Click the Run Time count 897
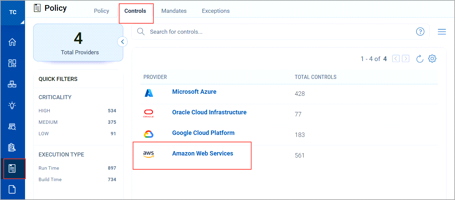This screenshot has width=455, height=200. point(112,168)
